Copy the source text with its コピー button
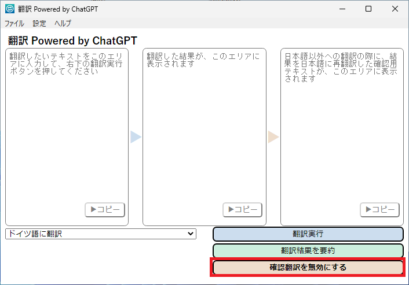409x285 pixels. point(105,209)
